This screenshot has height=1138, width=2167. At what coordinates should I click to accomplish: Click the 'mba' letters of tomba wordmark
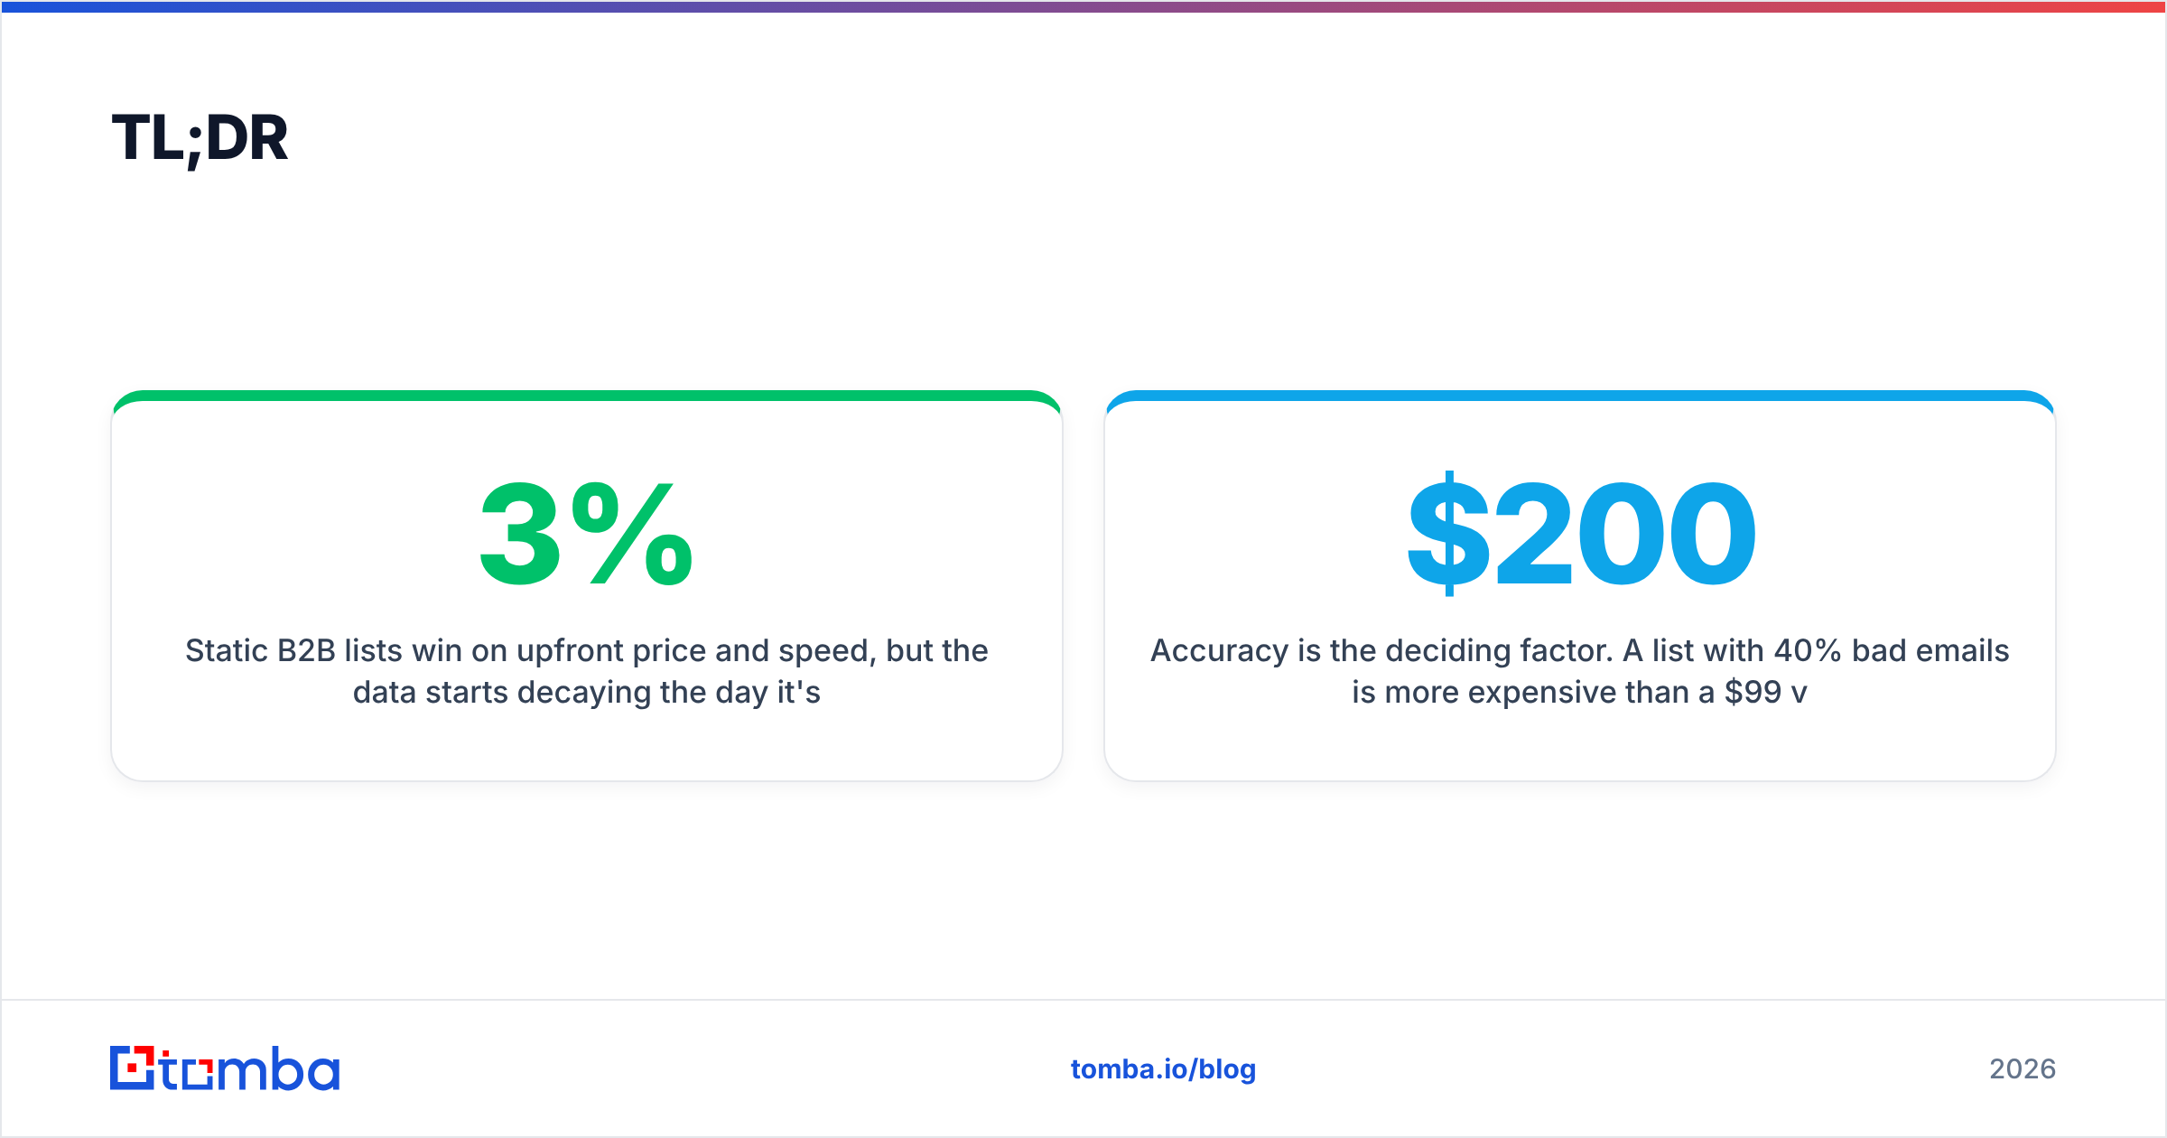coord(277,1068)
